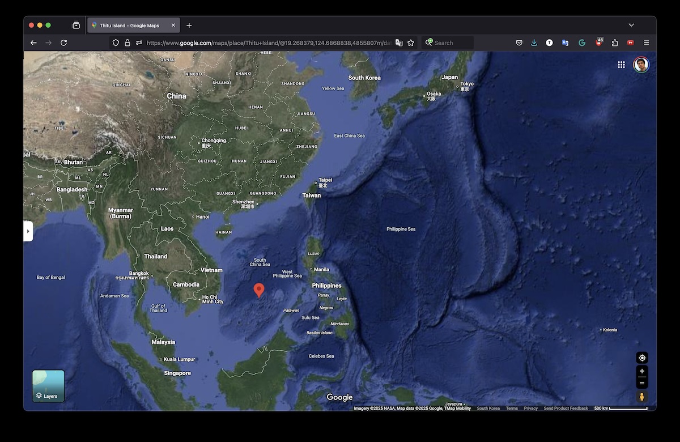This screenshot has width=680, height=442.
Task: Click the South Korea region link in footer
Action: tap(488, 408)
